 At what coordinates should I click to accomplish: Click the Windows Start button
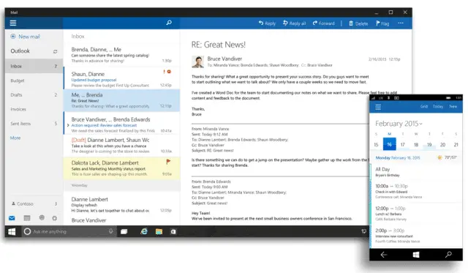coord(12,231)
